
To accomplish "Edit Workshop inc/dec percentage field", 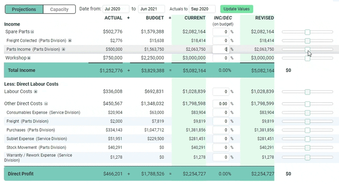I will pos(220,58).
